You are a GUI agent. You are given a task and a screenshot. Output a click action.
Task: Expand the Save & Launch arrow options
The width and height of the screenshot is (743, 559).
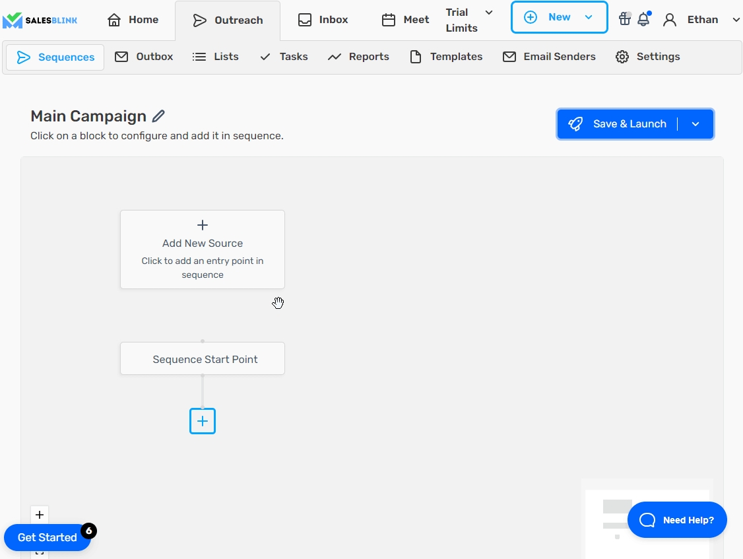point(695,124)
